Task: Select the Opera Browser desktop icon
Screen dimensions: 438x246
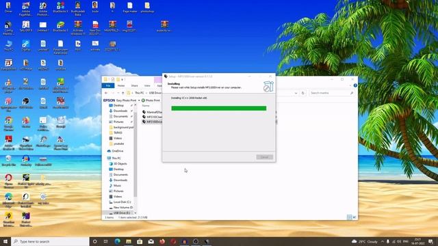Action: point(8,181)
